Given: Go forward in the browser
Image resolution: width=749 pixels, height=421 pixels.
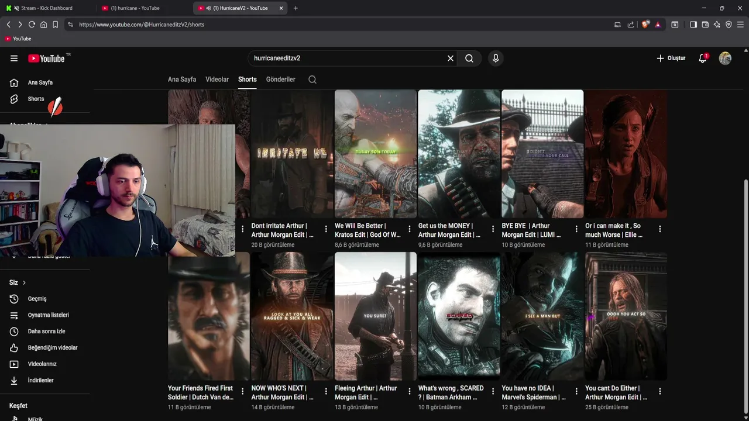Looking at the screenshot, I should (20, 25).
